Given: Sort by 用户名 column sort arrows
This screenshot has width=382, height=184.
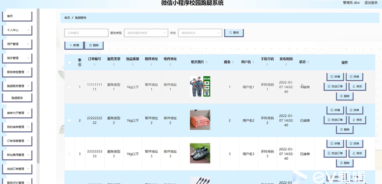Looking at the screenshot, I should click(254, 62).
